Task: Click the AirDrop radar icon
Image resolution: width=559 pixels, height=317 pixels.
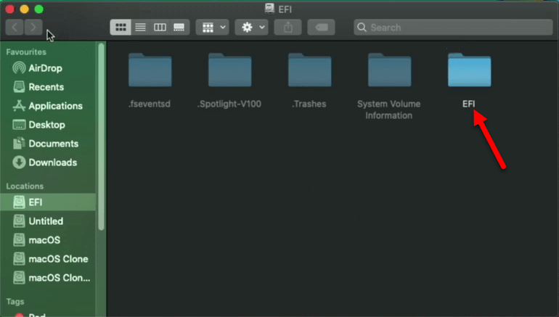Action: 19,67
